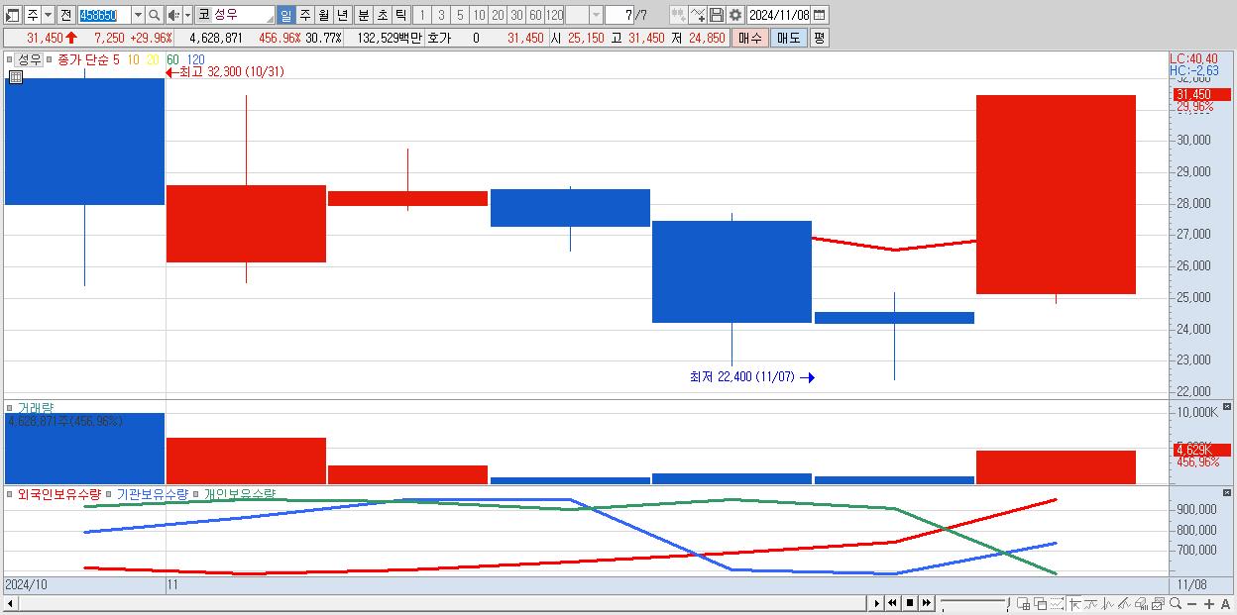Click the A auto-scale icon

[x=1226, y=604]
